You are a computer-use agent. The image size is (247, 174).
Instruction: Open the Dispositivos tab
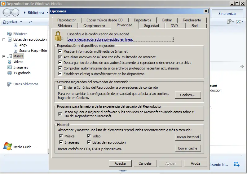click(x=142, y=20)
